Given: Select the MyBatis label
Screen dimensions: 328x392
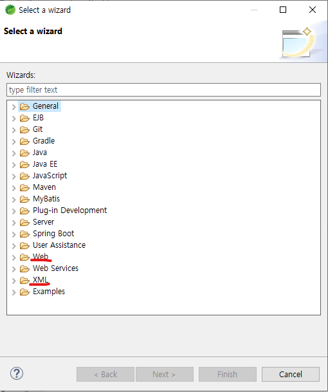Looking at the screenshot, I should coord(46,199).
